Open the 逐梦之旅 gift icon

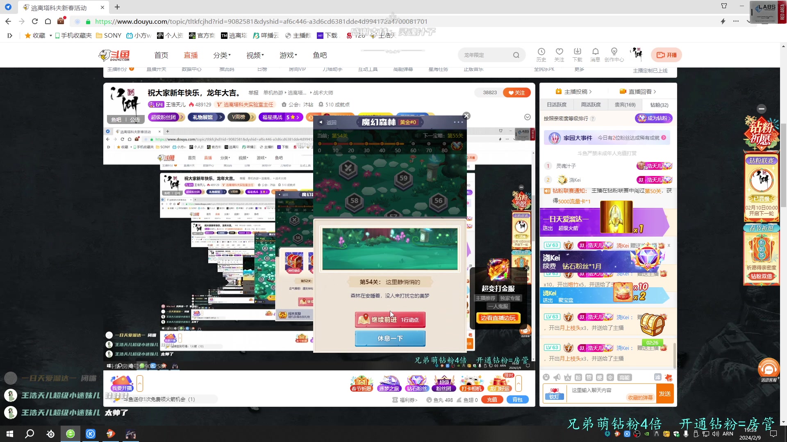pos(389,383)
